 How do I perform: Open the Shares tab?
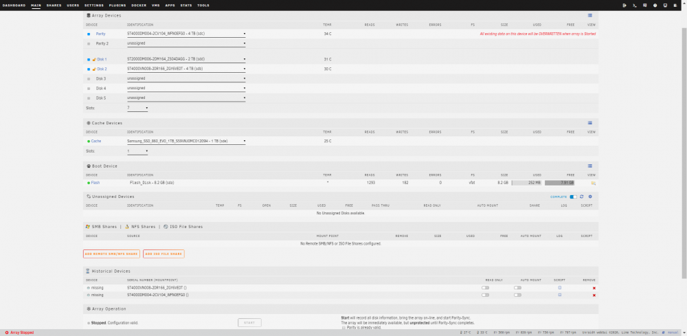pyautogui.click(x=54, y=5)
